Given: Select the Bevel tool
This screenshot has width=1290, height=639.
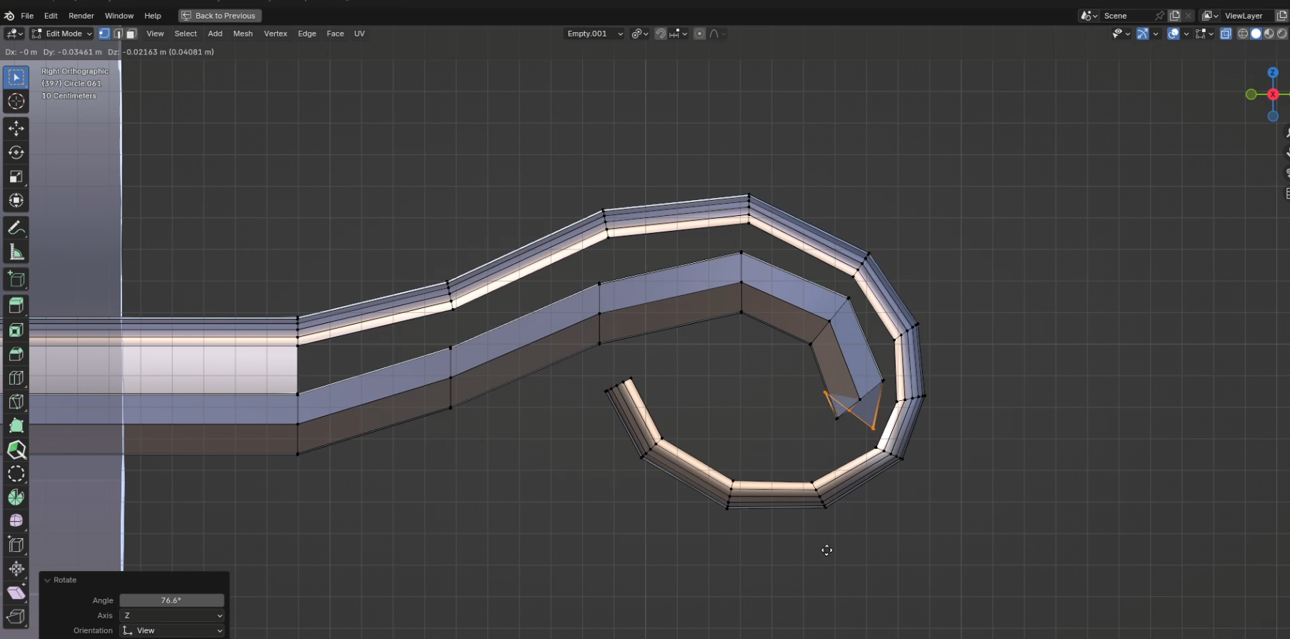Looking at the screenshot, I should pos(16,355).
